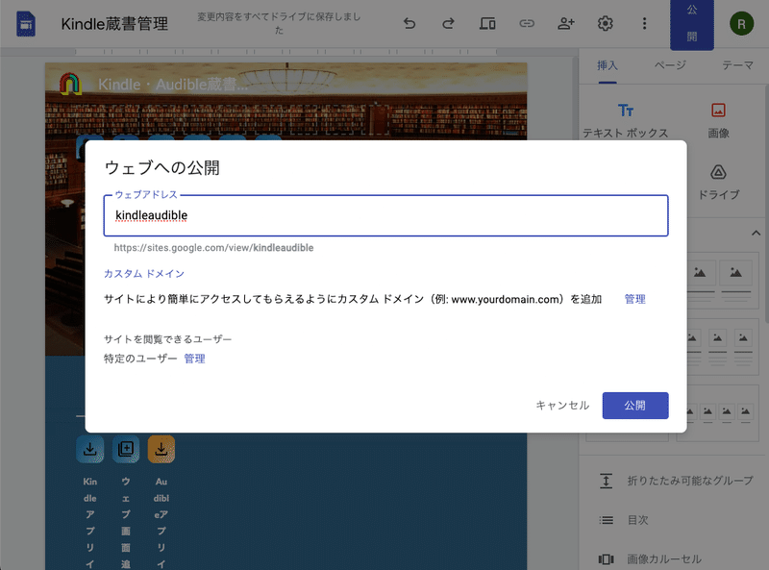Open the share with others icon

pos(565,23)
